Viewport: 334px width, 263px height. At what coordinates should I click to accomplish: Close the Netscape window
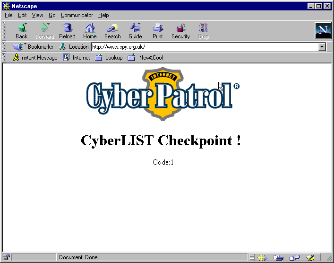click(x=327, y=6)
